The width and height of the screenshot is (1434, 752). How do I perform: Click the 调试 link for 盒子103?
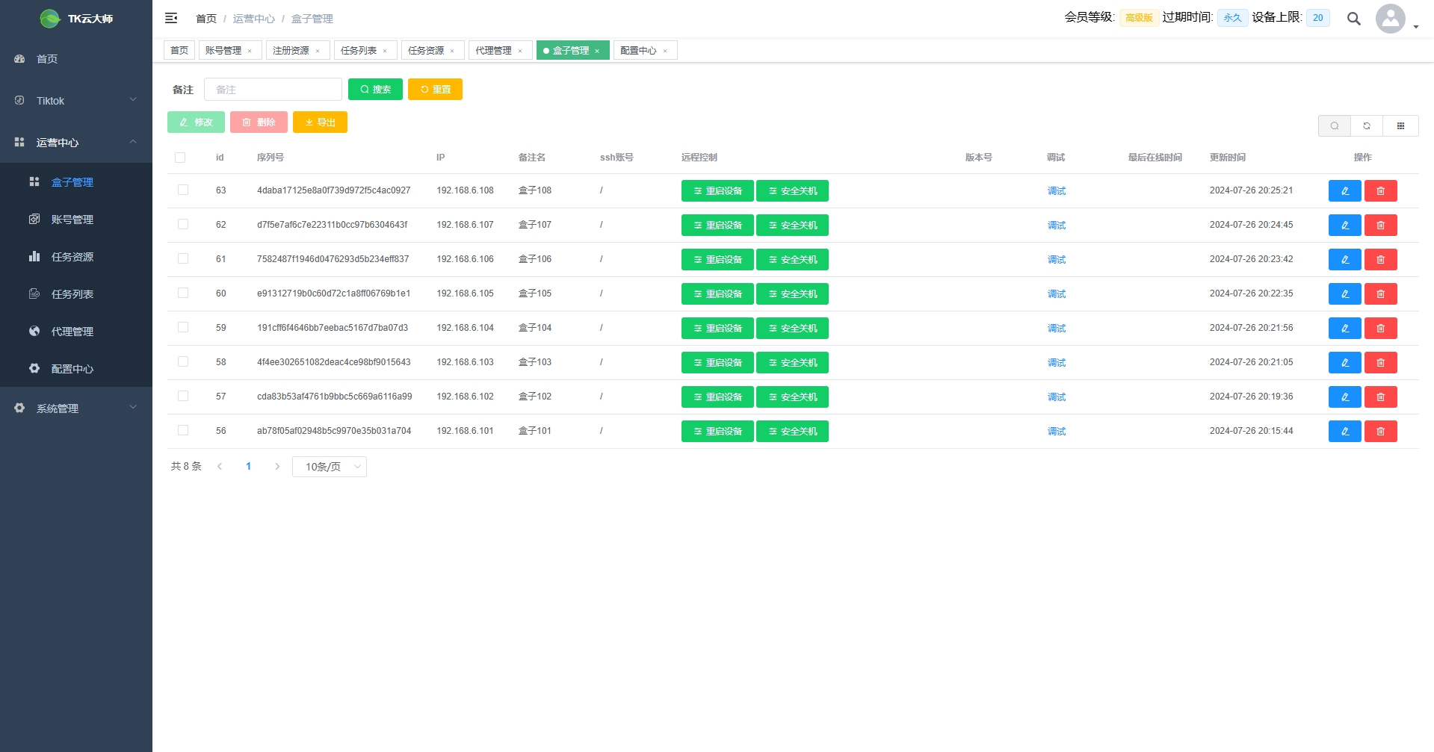1056,363
